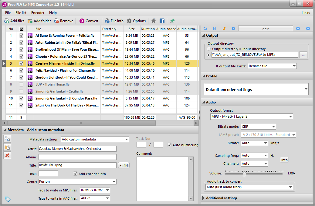
Task: Click FLV icon of LUV - Trojan Horse row
Action: click(30, 84)
